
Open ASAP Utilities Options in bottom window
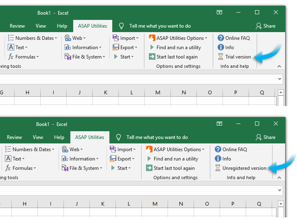[175, 149]
